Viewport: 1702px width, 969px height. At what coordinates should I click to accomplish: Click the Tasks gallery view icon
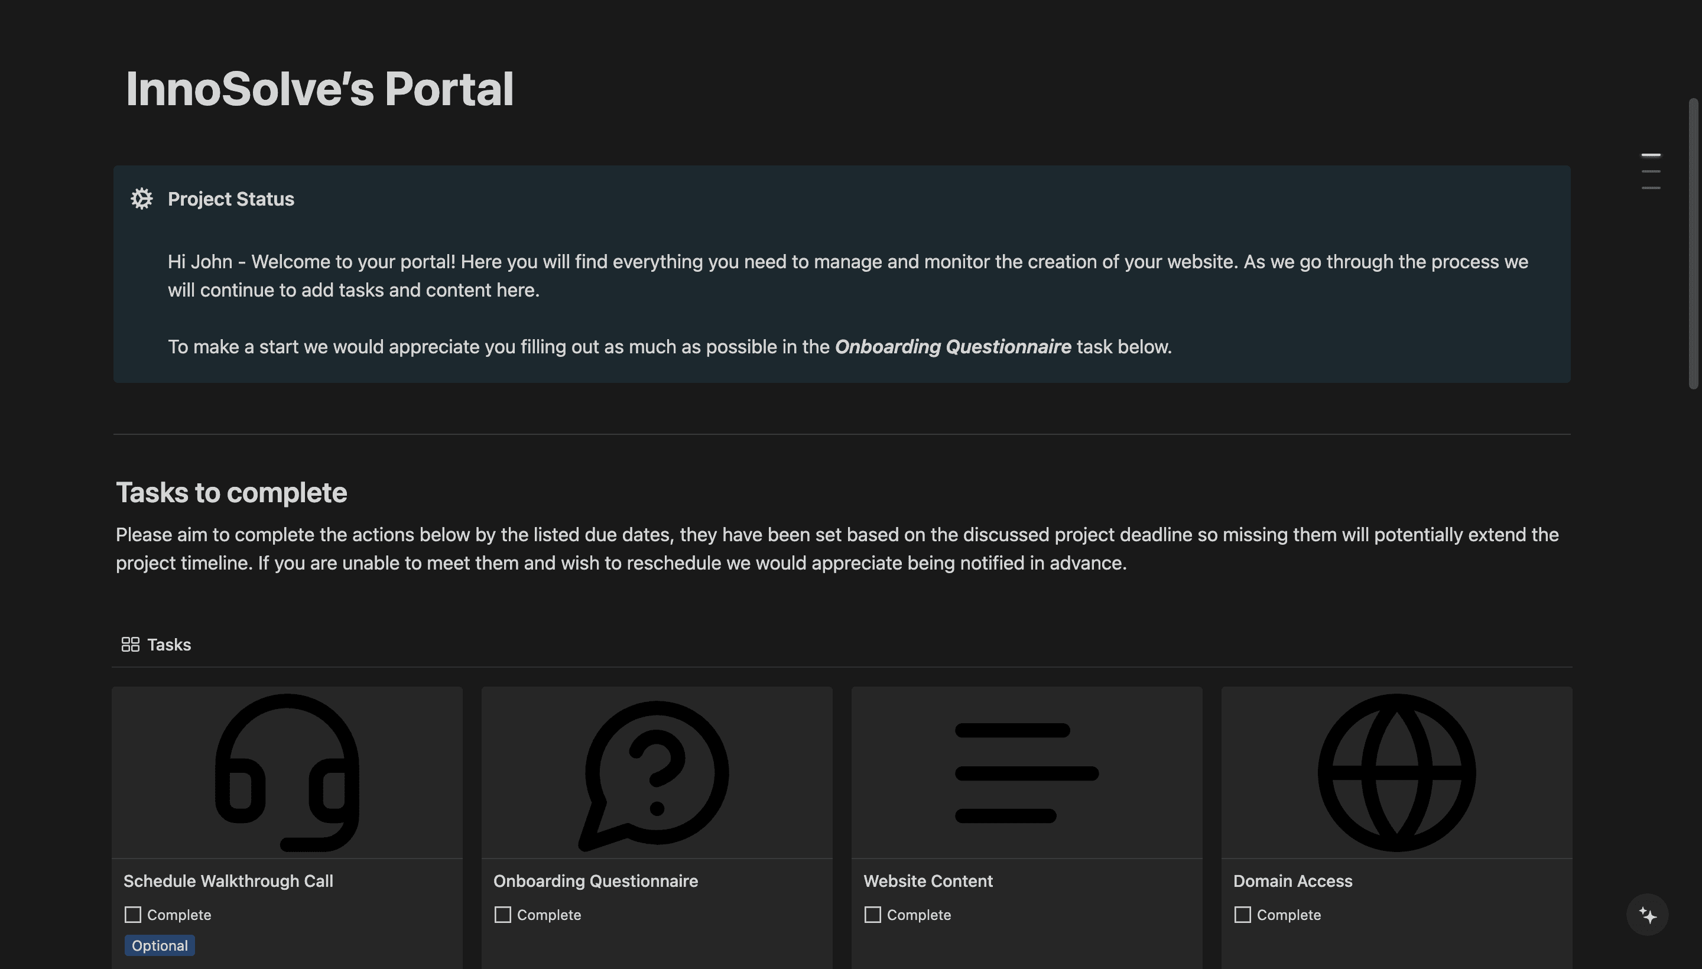131,644
